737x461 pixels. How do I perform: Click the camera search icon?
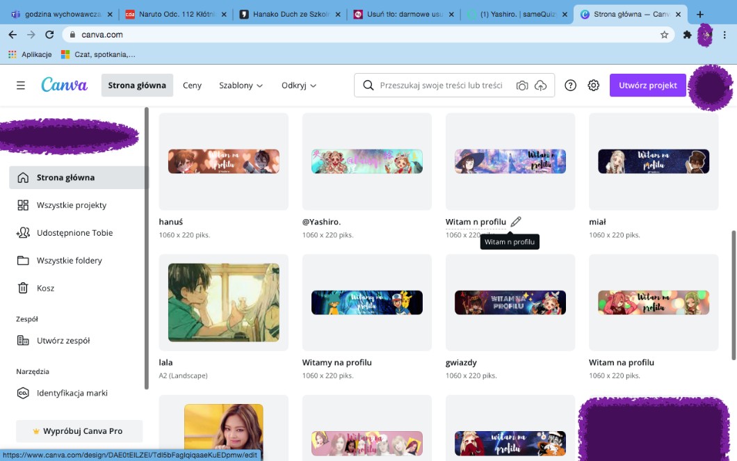[x=521, y=86]
